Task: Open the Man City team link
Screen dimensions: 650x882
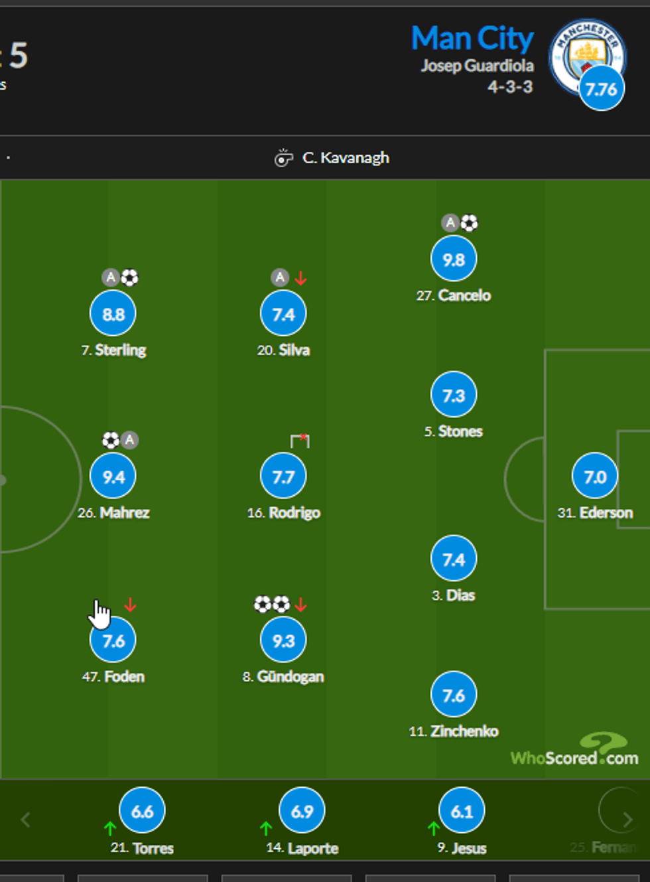Action: pyautogui.click(x=472, y=38)
